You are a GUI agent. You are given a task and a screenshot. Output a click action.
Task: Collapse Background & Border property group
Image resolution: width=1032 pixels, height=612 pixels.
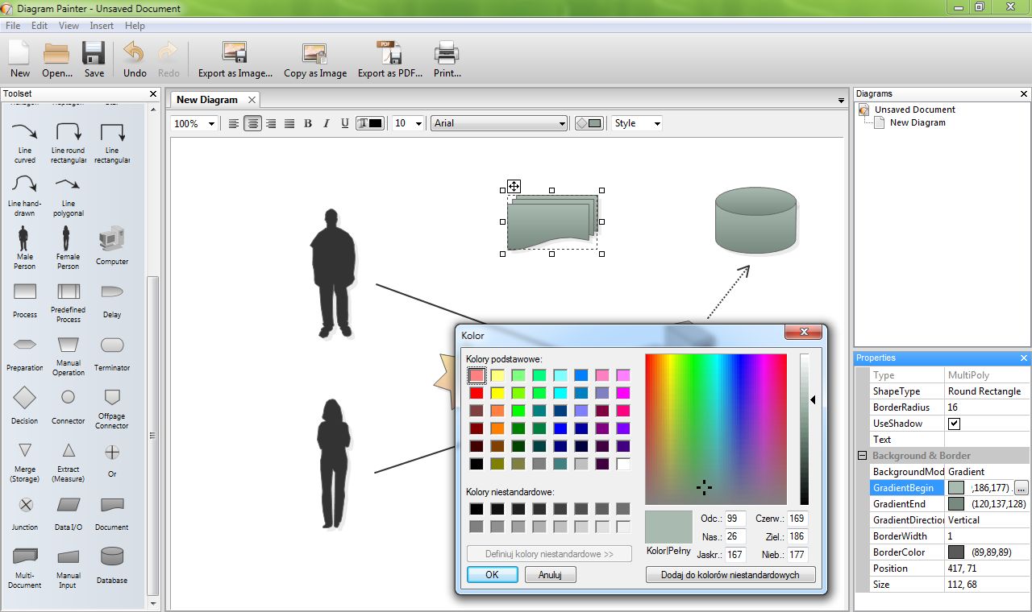[862, 456]
